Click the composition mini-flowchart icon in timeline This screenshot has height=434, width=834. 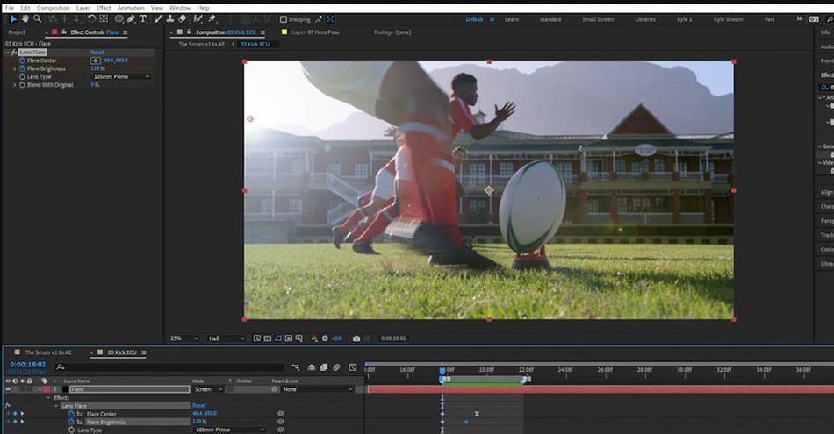click(296, 367)
